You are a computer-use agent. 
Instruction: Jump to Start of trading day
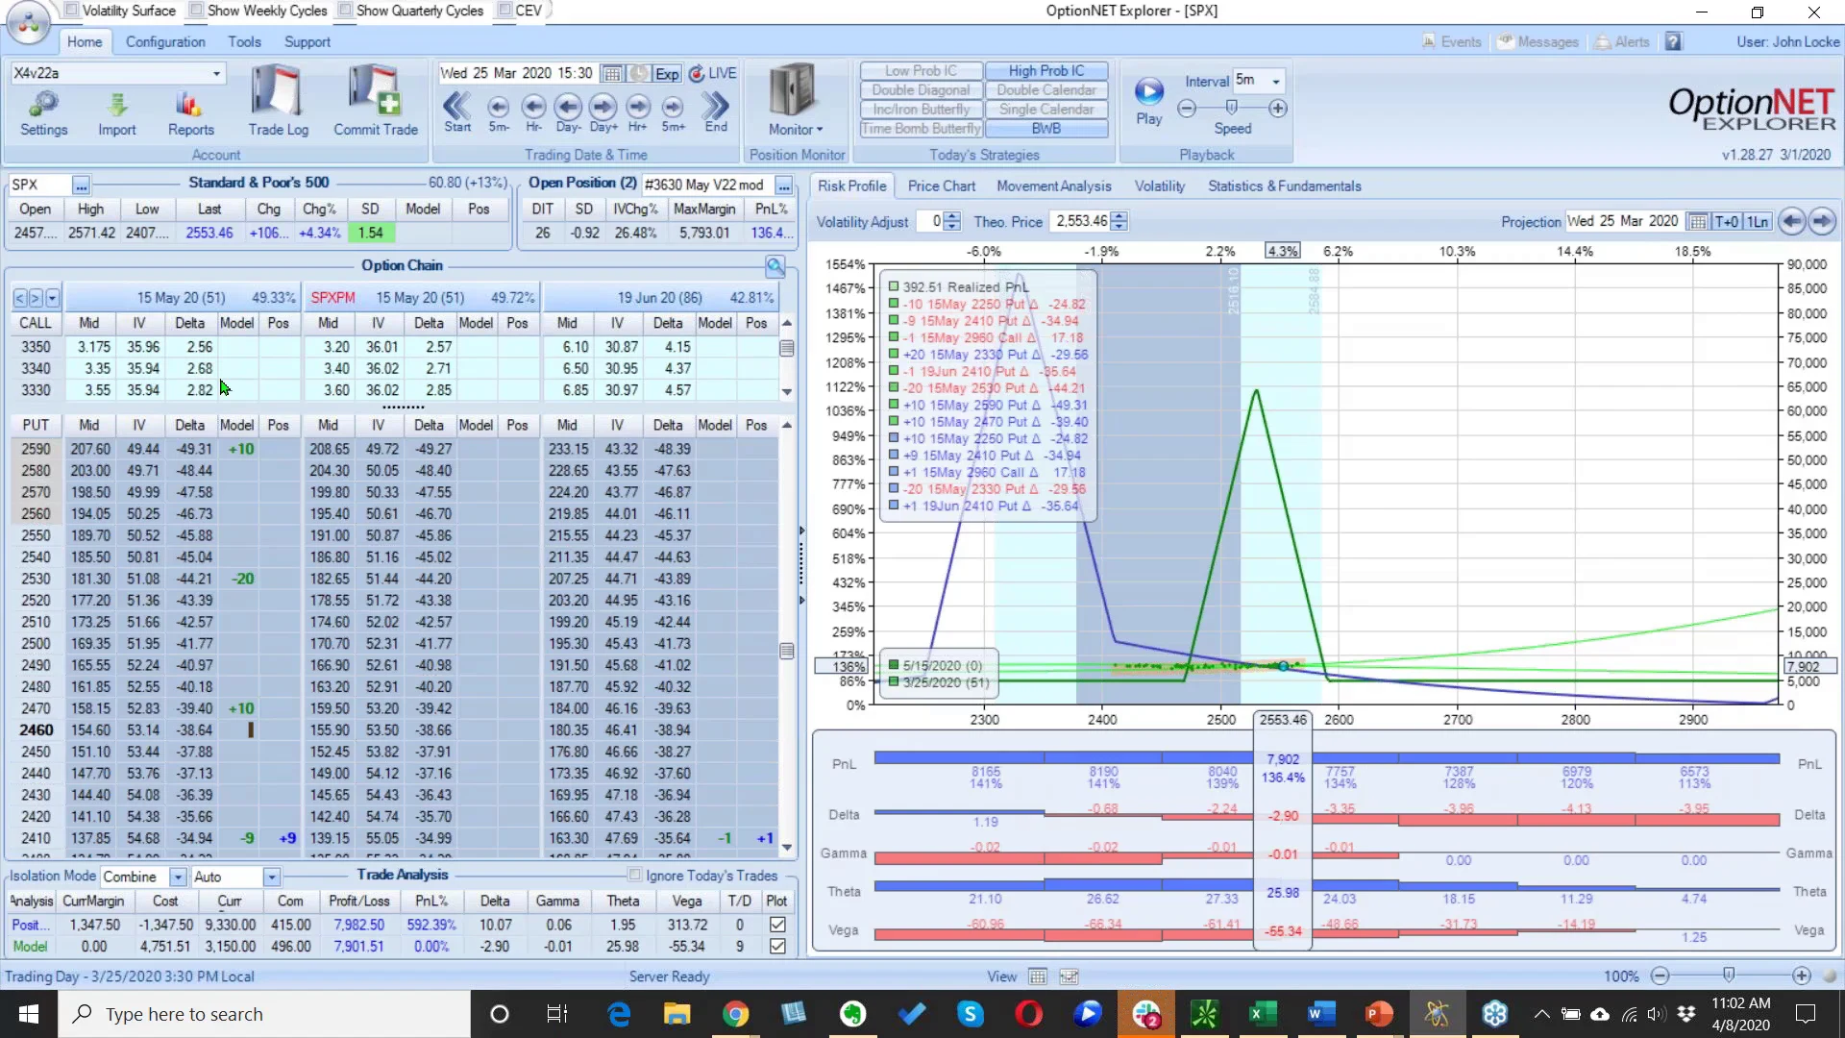point(457,111)
